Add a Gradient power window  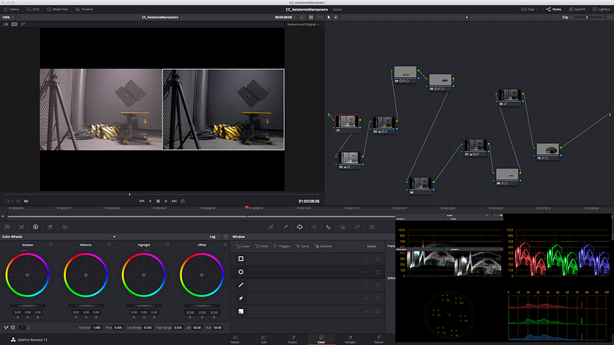(x=324, y=245)
